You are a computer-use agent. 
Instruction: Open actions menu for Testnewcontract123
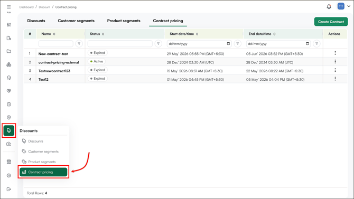pyautogui.click(x=335, y=70)
